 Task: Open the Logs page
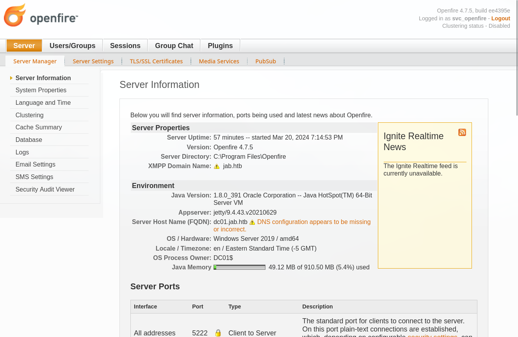point(22,152)
